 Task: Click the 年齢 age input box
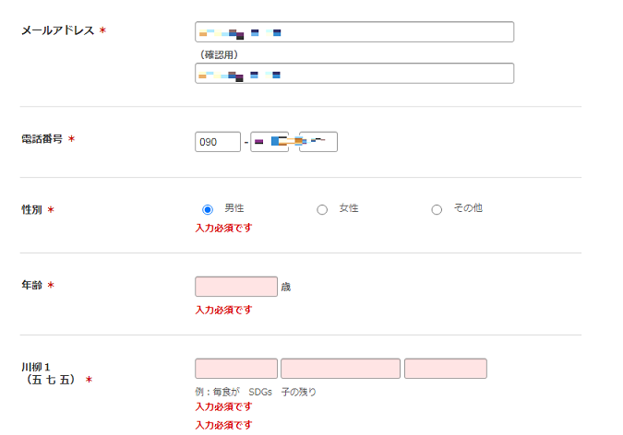236,287
